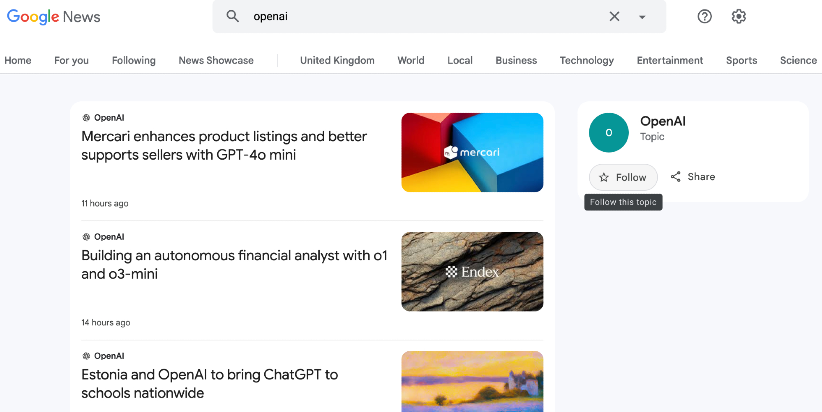Click the Mercari article thumbnail

pos(472,152)
